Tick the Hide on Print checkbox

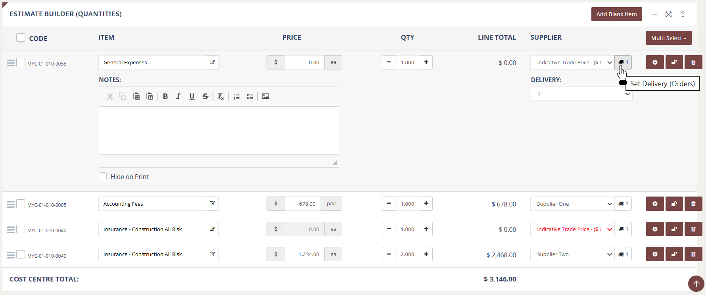(x=103, y=177)
